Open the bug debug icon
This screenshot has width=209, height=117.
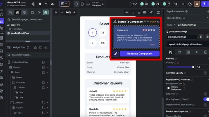tap(169, 4)
